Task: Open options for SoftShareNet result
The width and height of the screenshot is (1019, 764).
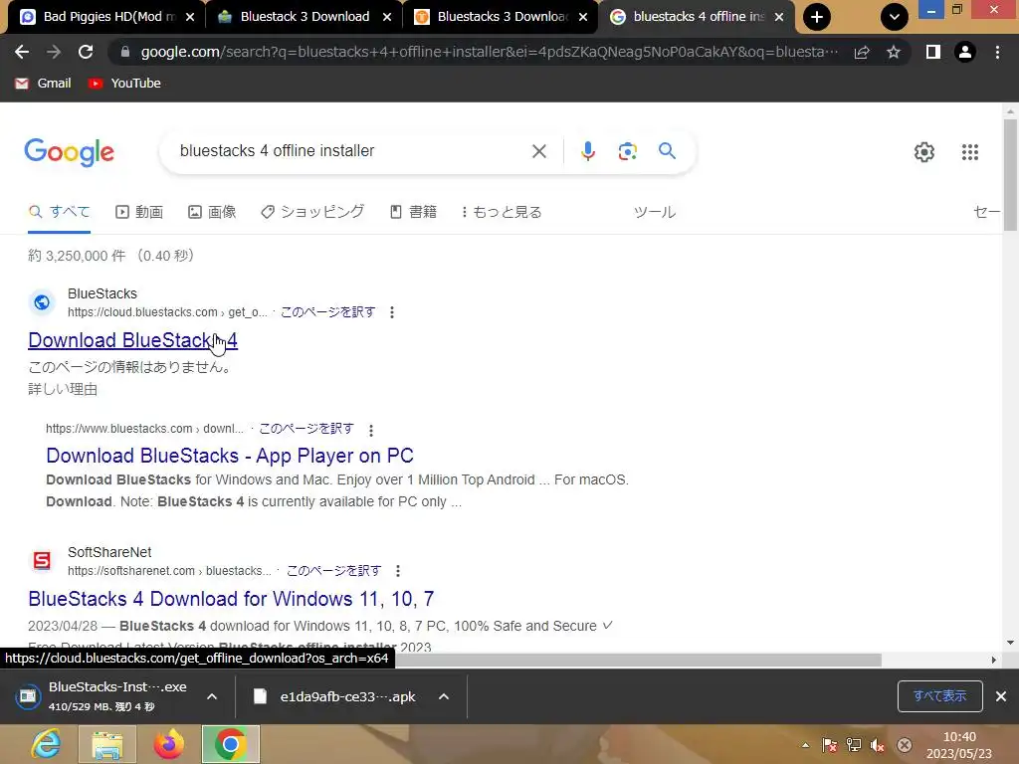Action: tap(398, 571)
